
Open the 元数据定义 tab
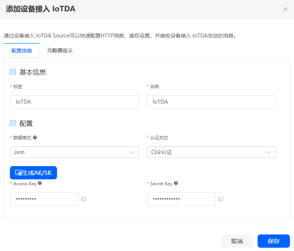(60, 51)
